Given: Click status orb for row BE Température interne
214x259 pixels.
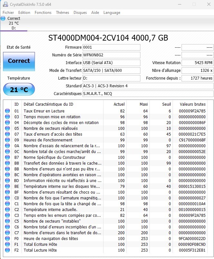Looking at the screenshot, I should (7, 186).
